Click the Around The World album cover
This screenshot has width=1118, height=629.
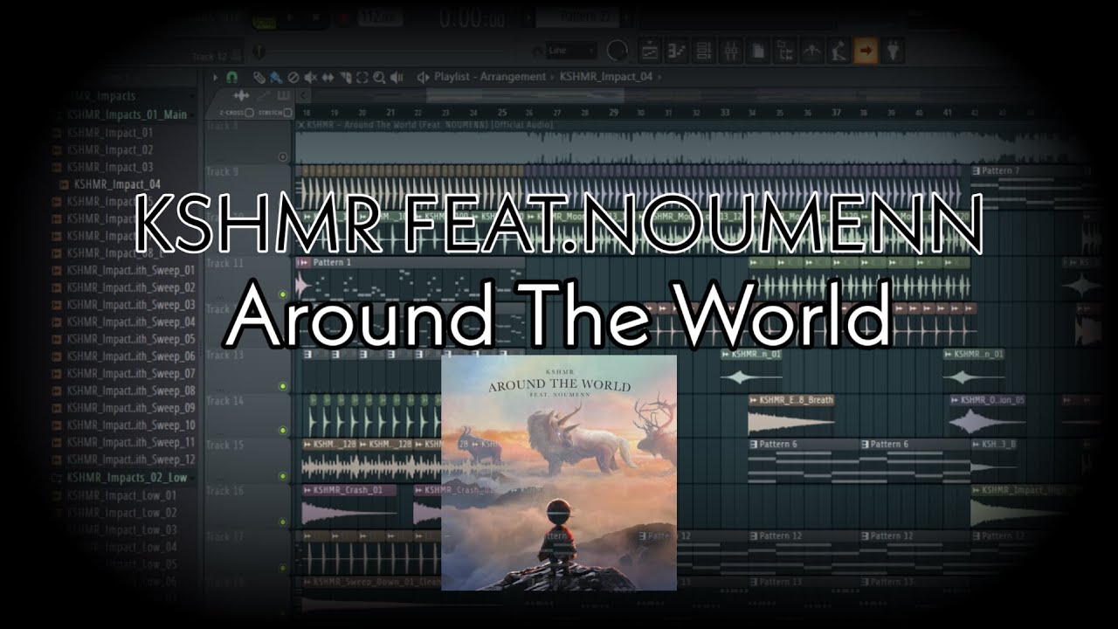(559, 473)
